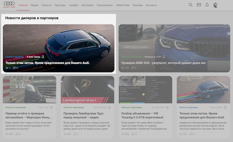Screen dimensions: 233x142
Task: Open the Audi Club logo home link
Action: 9,5
